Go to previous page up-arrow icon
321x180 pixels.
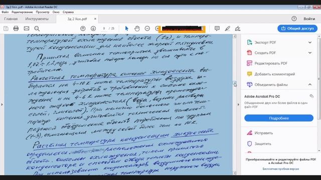click(83, 28)
